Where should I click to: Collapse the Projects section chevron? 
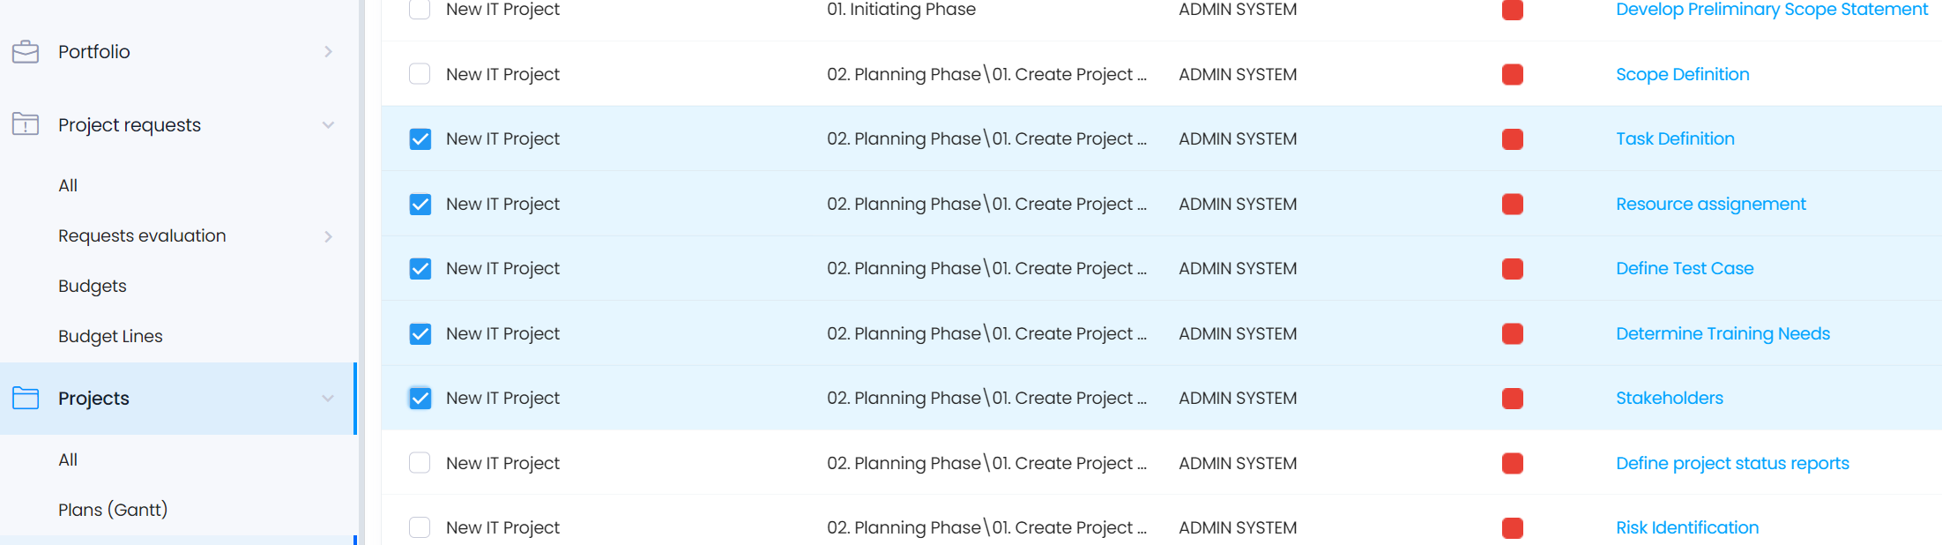328,399
